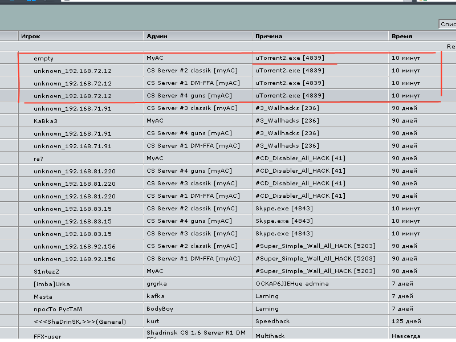
Task: Select the Masta player row
Action: [43, 296]
